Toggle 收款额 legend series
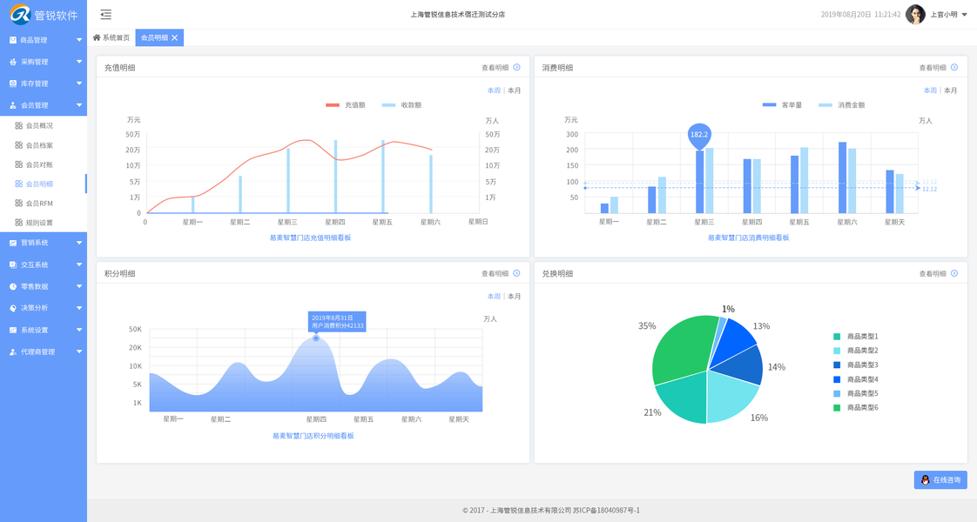 pos(402,105)
